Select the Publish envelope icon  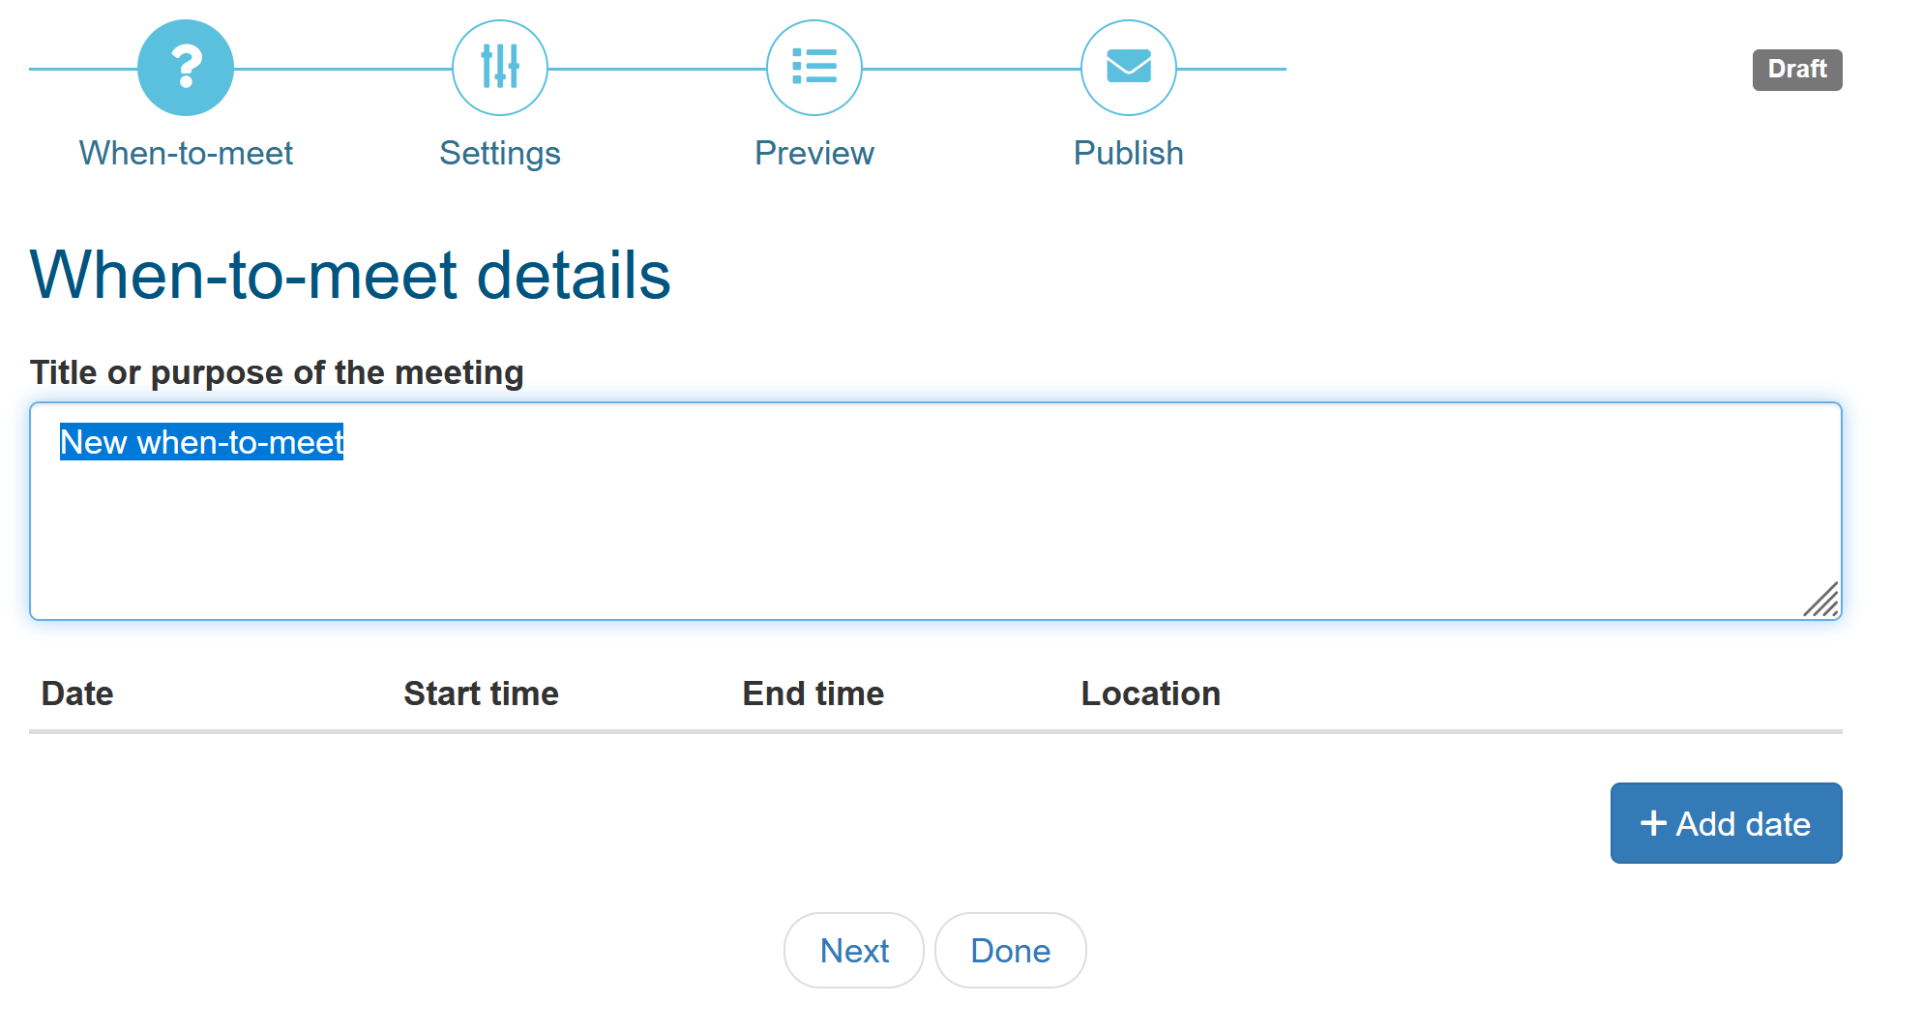point(1129,68)
